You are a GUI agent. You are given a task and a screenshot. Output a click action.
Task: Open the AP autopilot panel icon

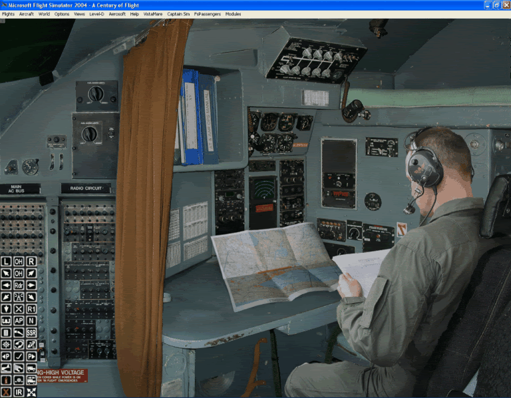(x=19, y=321)
